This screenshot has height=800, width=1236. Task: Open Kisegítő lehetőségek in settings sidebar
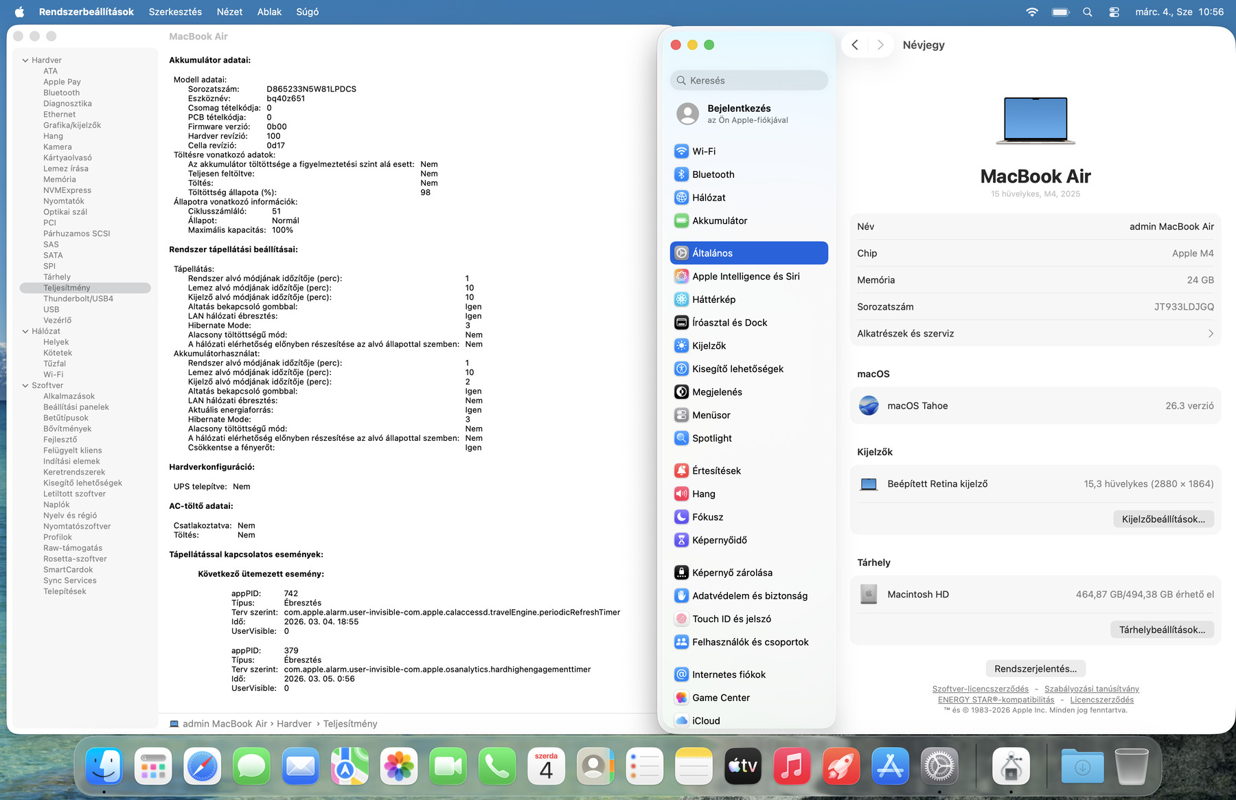(748, 369)
